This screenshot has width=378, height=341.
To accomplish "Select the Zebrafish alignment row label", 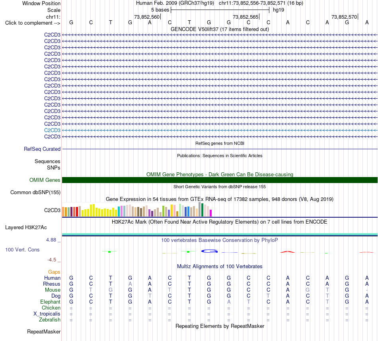I will click(50, 320).
